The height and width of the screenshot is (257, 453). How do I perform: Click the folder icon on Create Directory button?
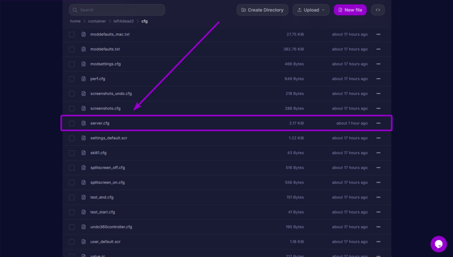(x=243, y=9)
